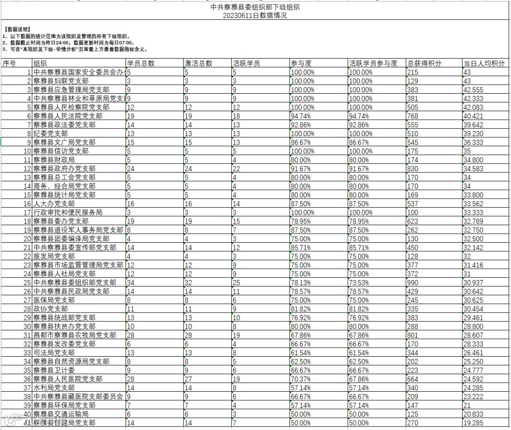The height and width of the screenshot is (430, 511).
Task: Select cell 纪委党支部
Action: point(79,133)
